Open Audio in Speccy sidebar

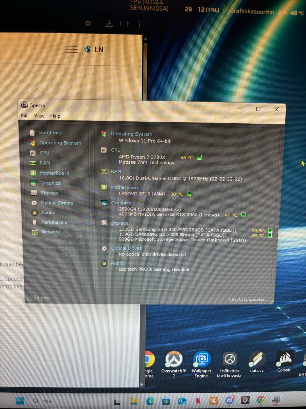point(47,212)
